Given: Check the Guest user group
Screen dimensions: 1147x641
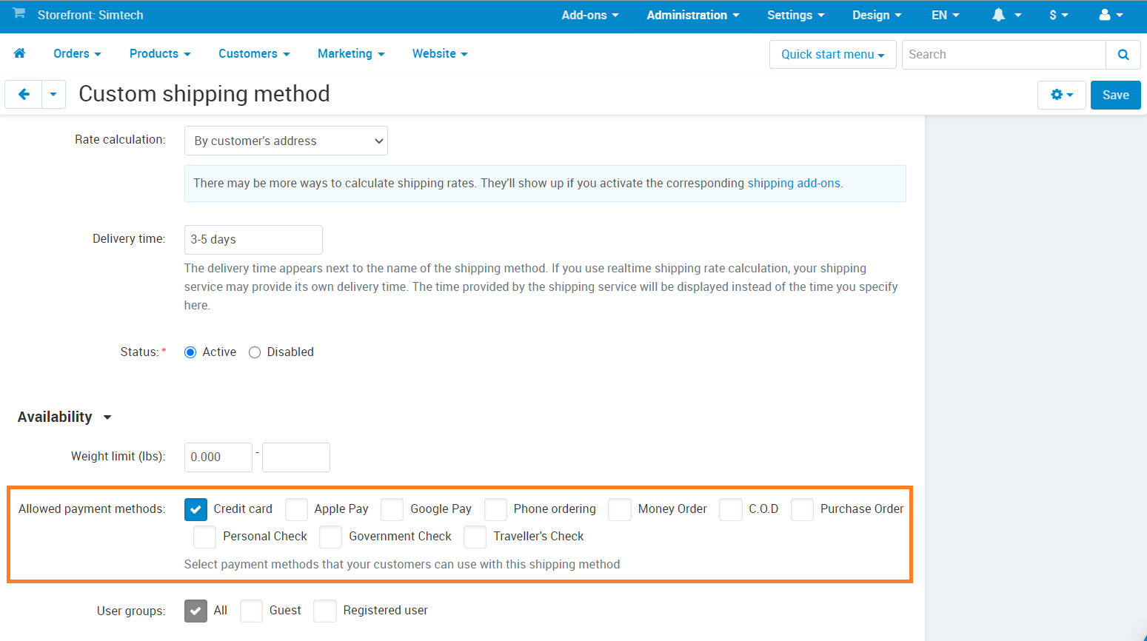Looking at the screenshot, I should (x=251, y=611).
